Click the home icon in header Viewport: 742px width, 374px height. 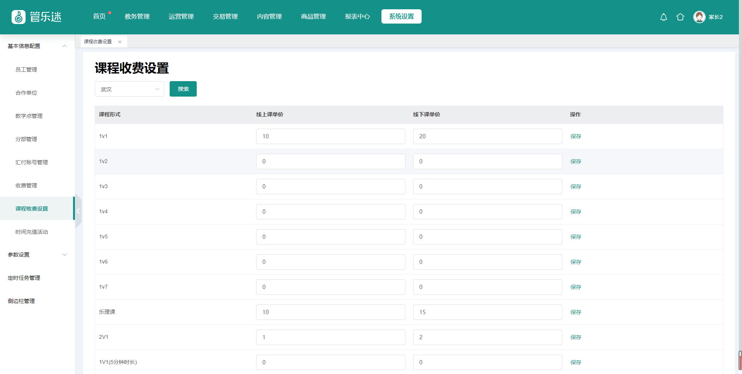click(x=680, y=17)
